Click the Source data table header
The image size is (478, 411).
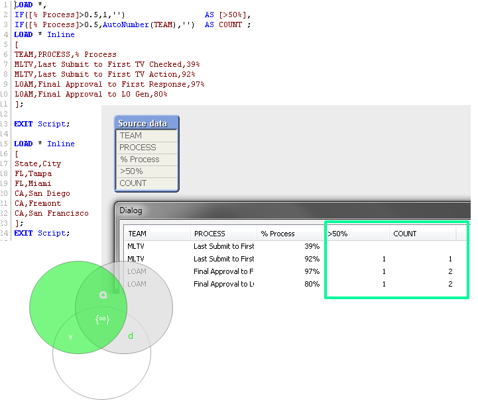pos(146,123)
